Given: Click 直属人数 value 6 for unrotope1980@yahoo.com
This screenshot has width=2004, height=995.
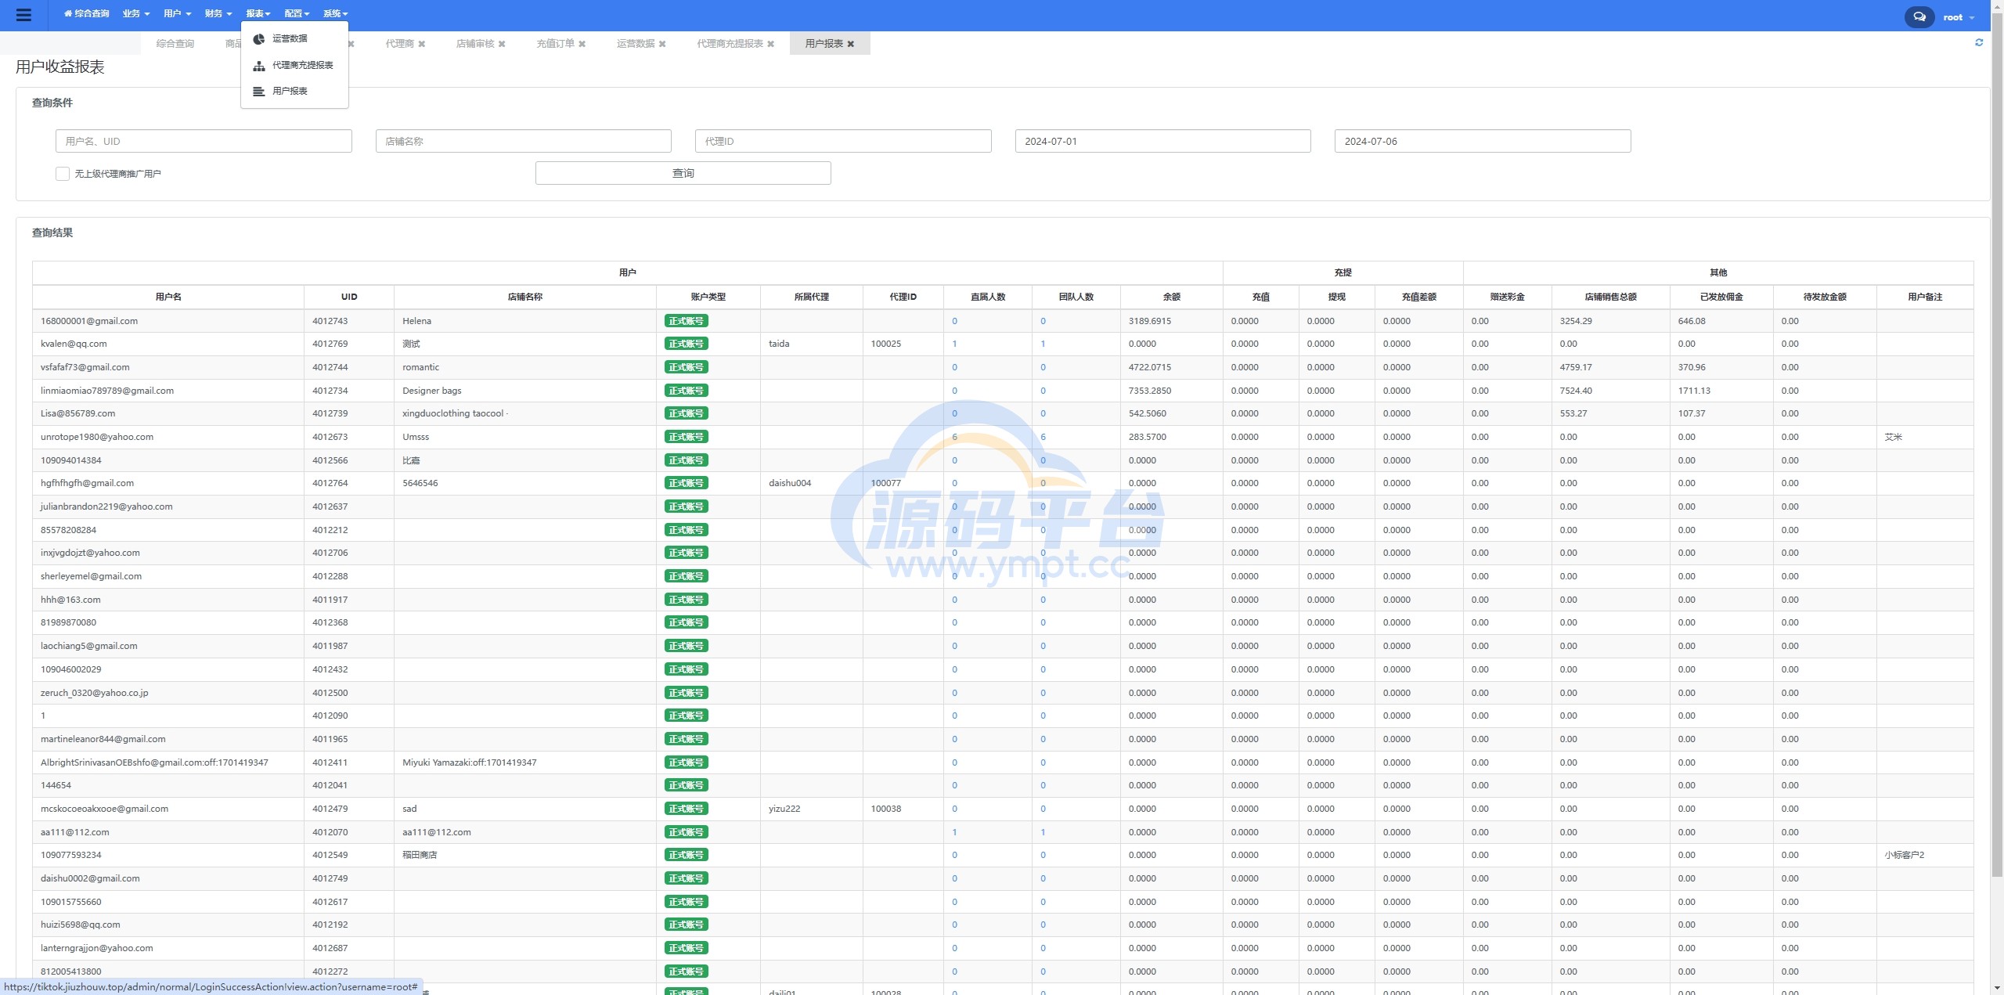Looking at the screenshot, I should point(954,438).
